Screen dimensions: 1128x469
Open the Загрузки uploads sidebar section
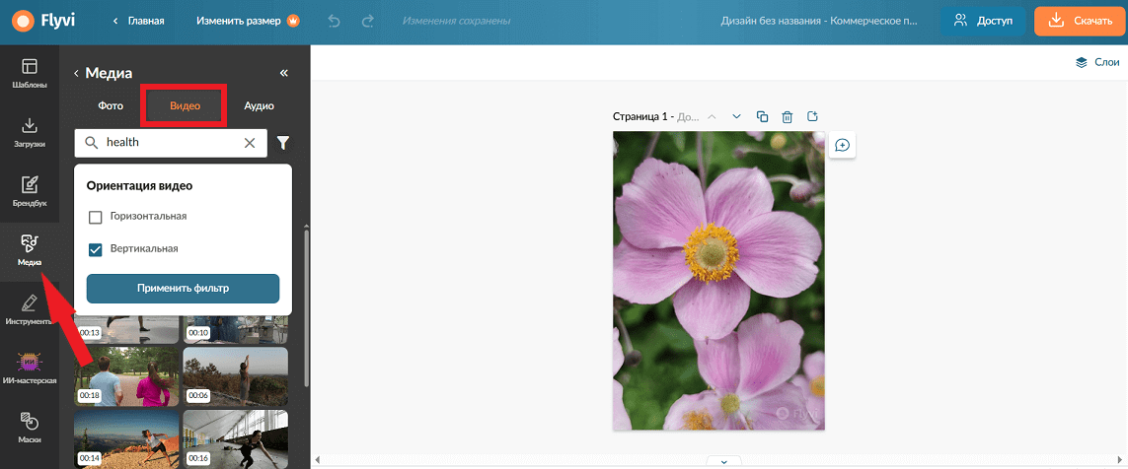[x=30, y=132]
